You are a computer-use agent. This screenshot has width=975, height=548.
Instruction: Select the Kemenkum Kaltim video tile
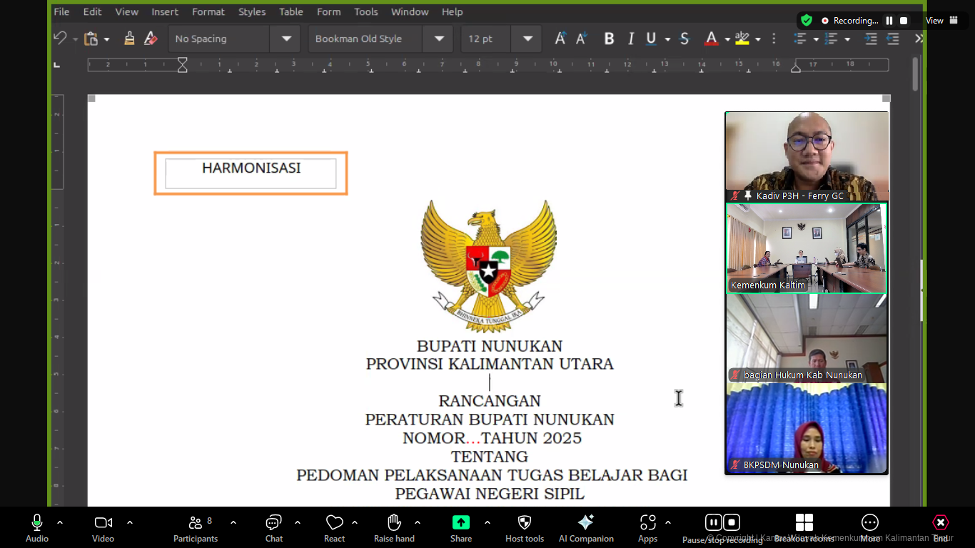(807, 248)
